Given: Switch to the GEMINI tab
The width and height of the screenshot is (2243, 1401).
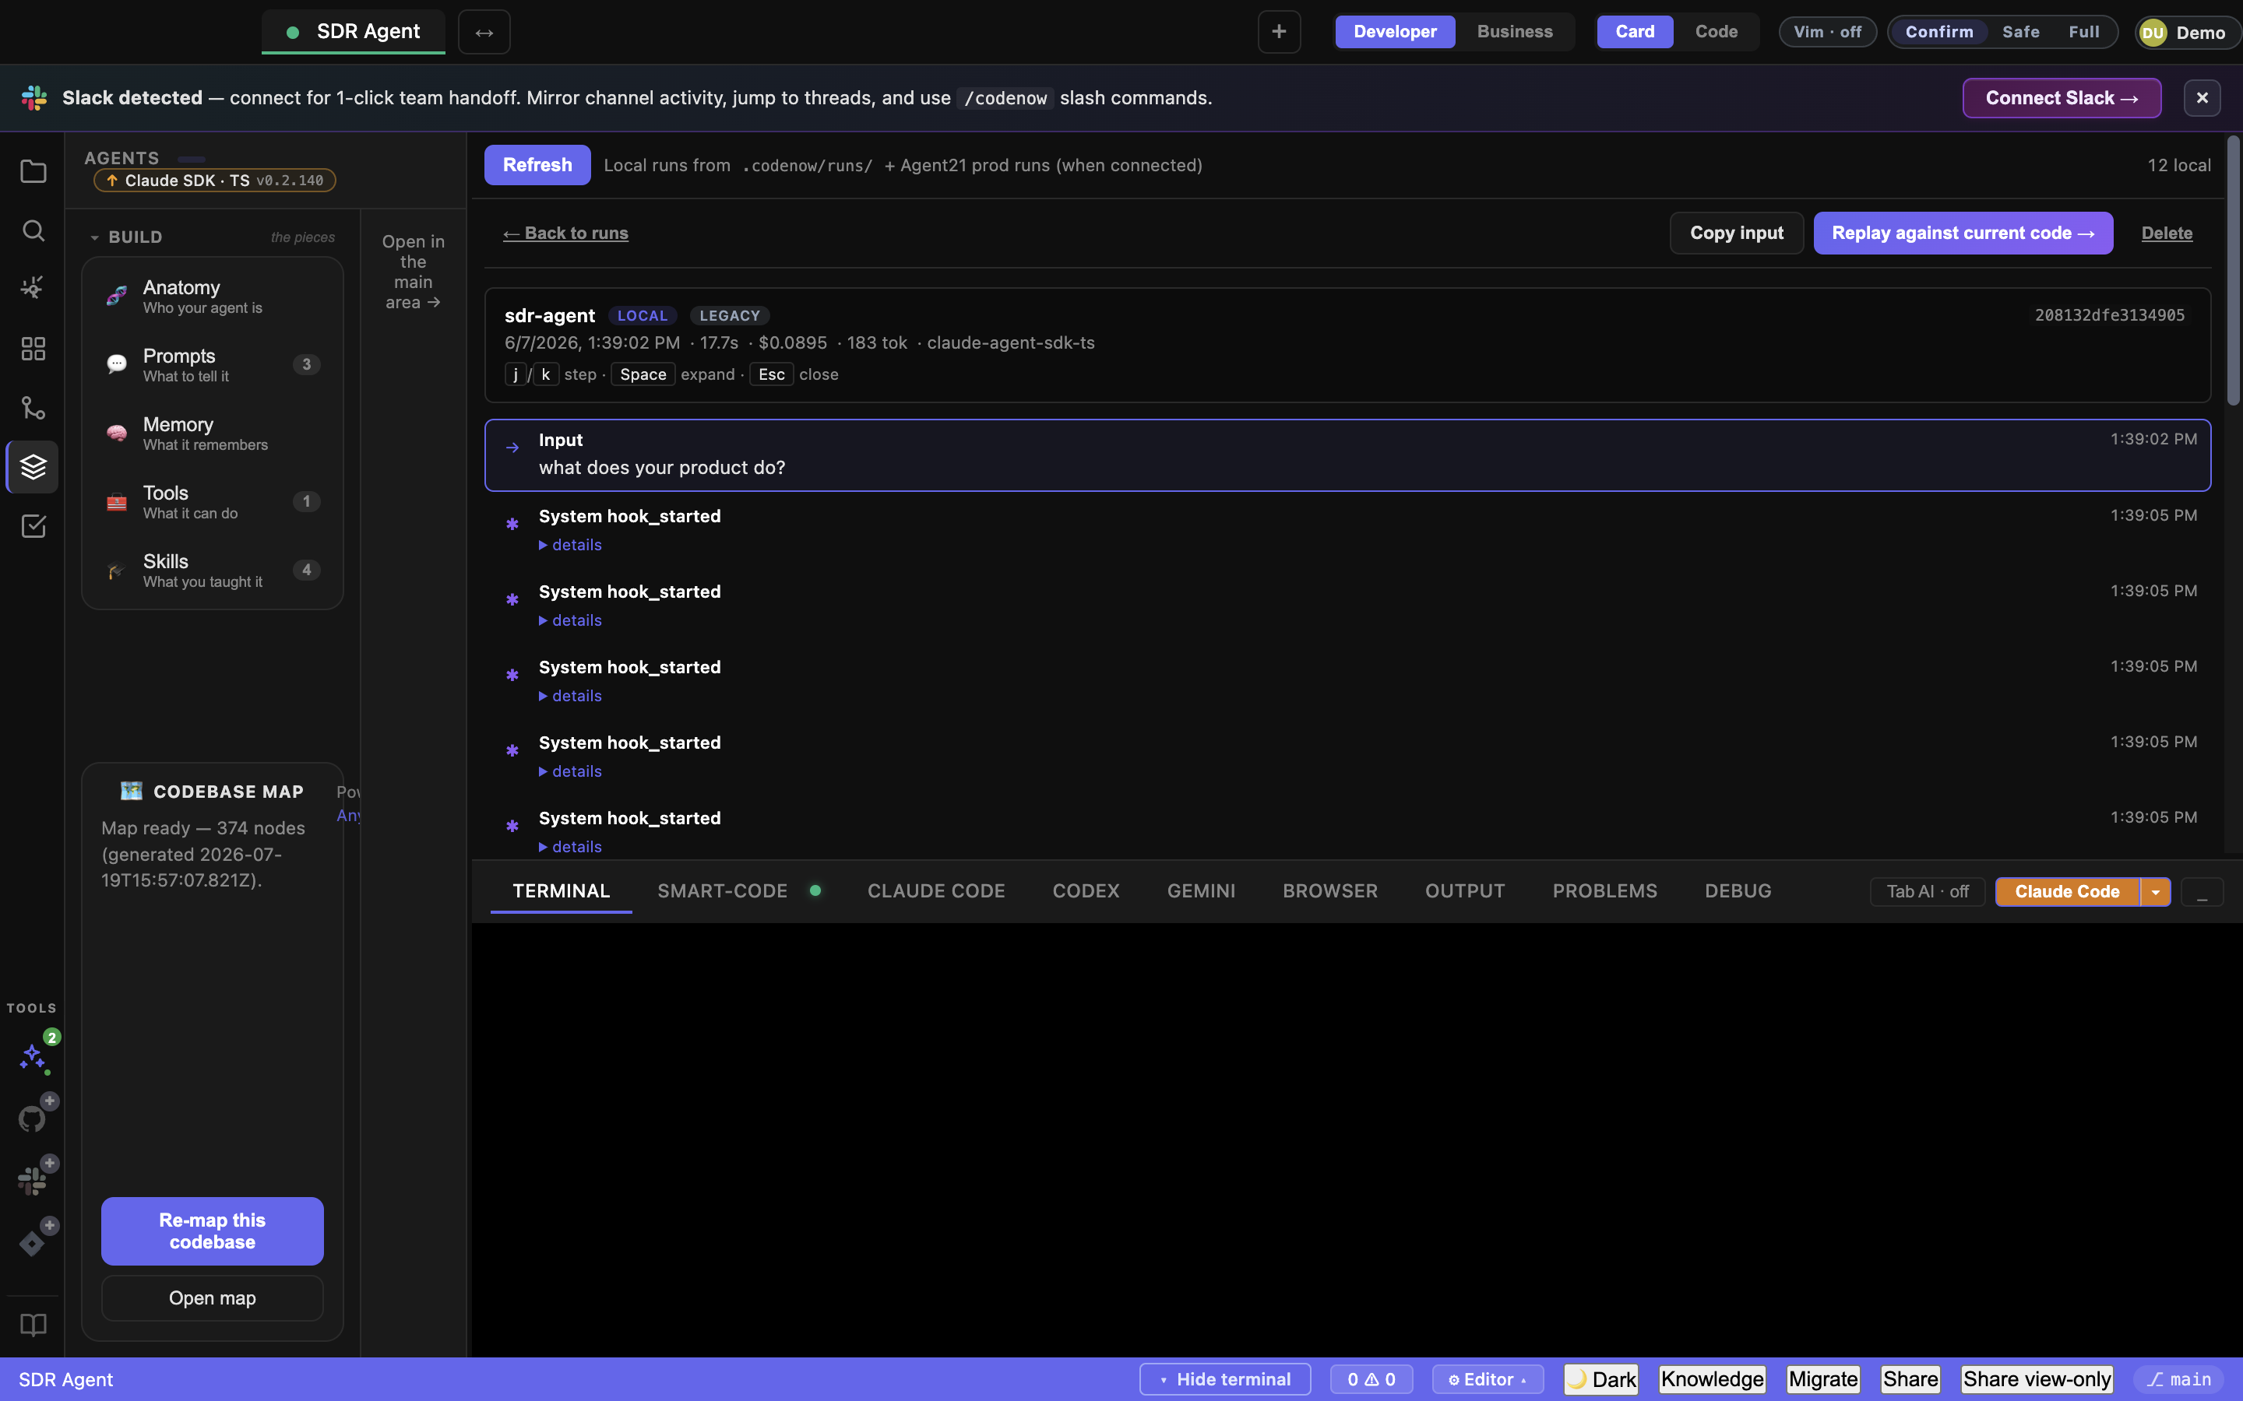Looking at the screenshot, I should tap(1201, 890).
